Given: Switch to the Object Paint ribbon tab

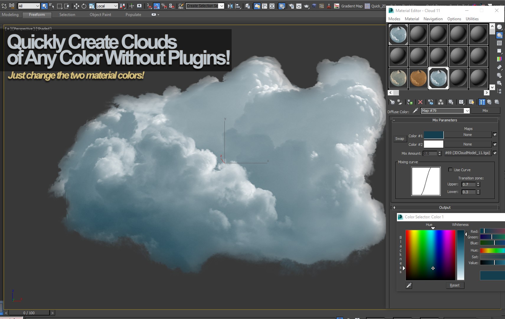Looking at the screenshot, I should (100, 14).
